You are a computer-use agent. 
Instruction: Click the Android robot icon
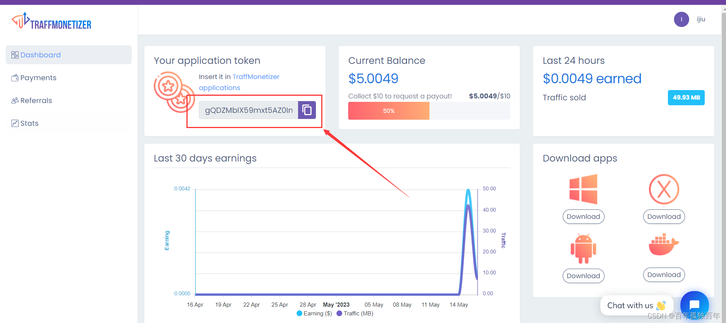coord(583,249)
